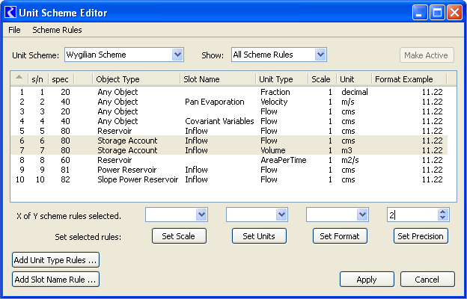Cancel the Unit Scheme Editor
The image size is (467, 299).
click(427, 280)
